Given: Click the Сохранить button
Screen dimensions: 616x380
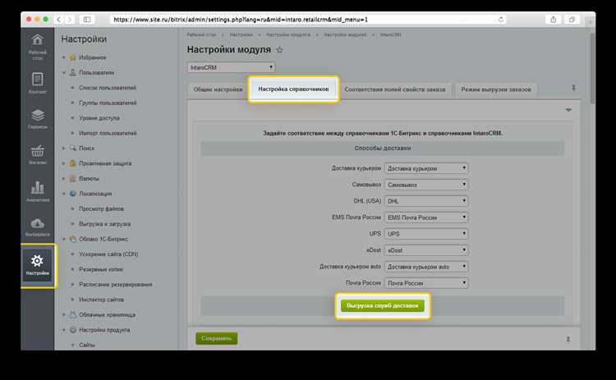Looking at the screenshot, I should pos(217,338).
